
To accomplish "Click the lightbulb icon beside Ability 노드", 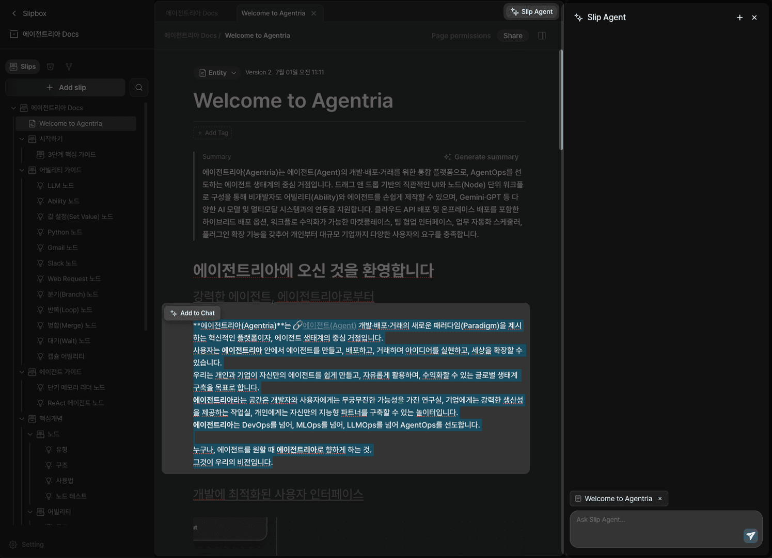I will click(x=40, y=201).
